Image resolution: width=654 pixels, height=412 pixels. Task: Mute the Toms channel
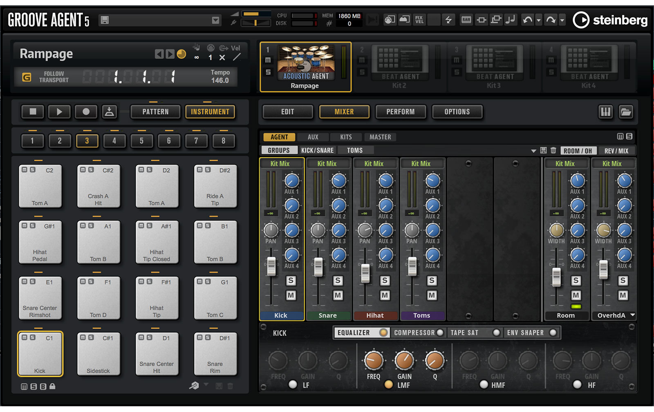[x=432, y=295]
